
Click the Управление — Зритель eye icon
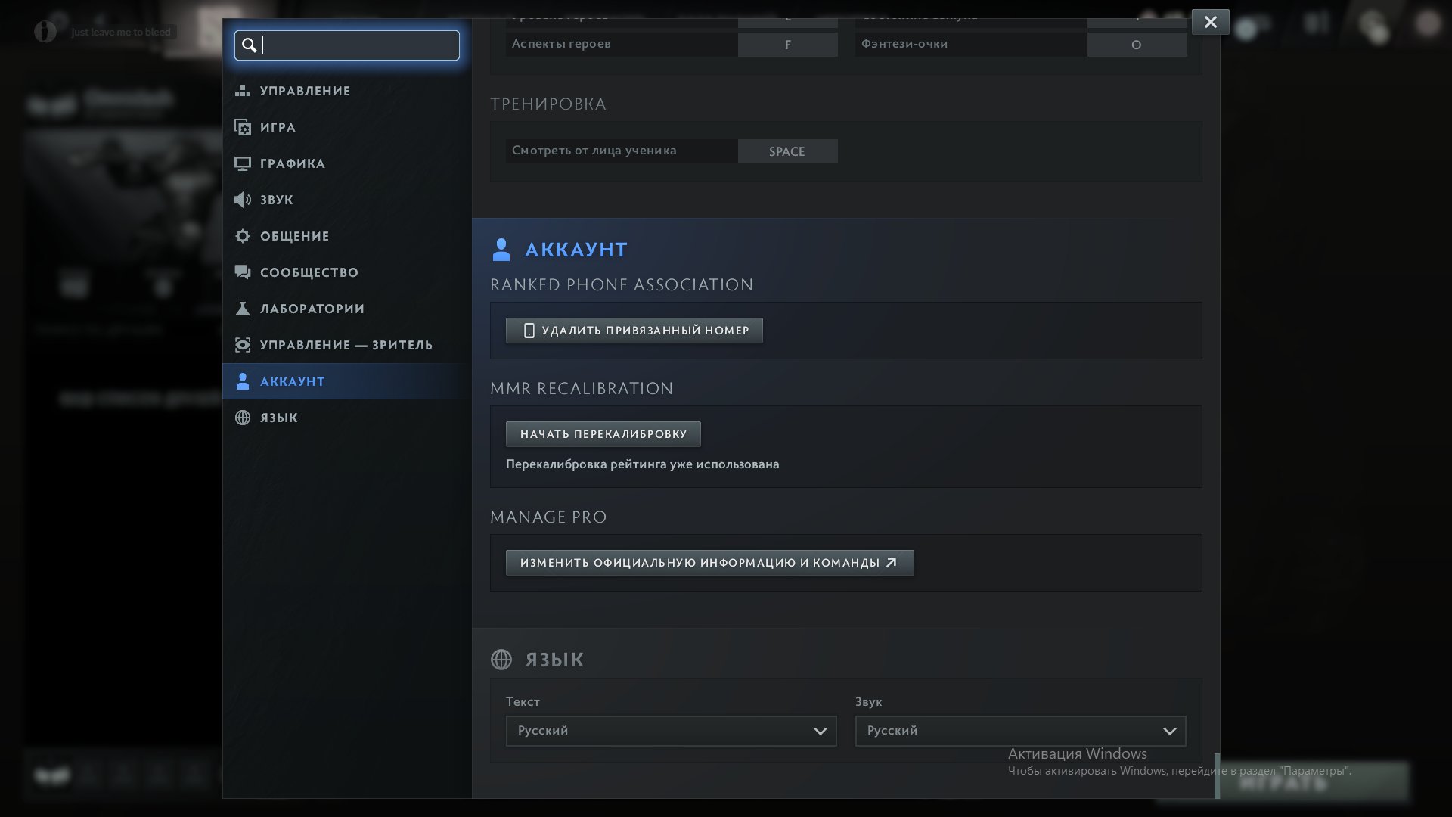click(x=242, y=345)
